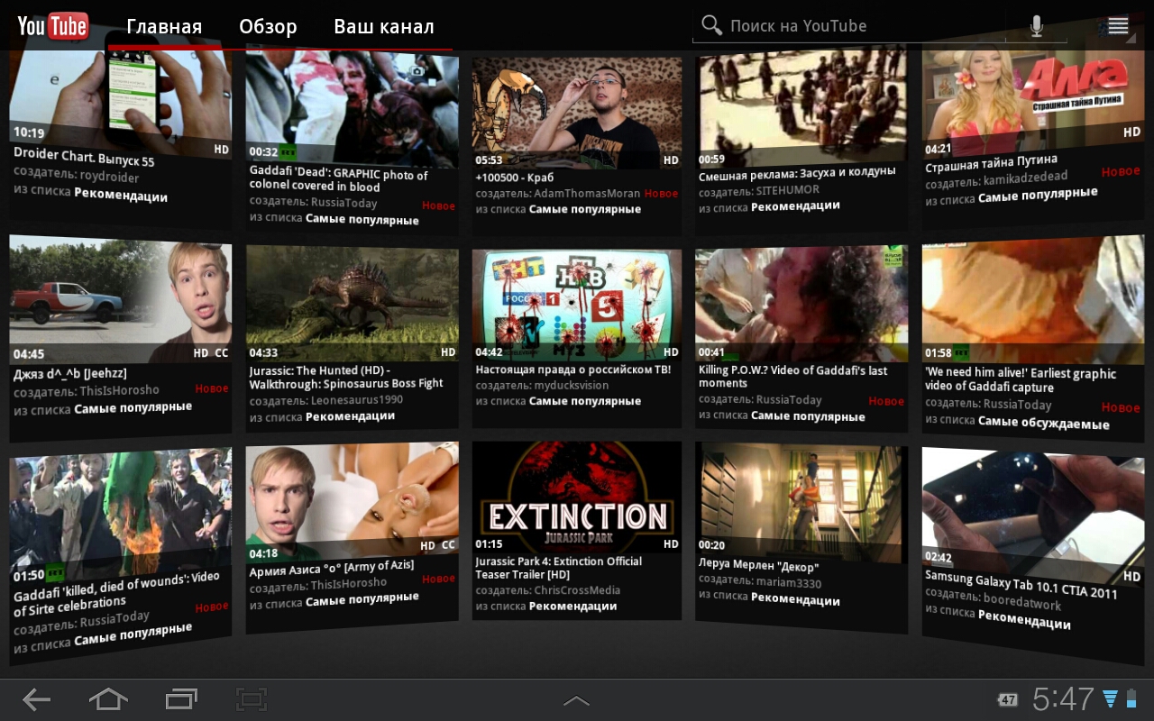Screen dimensions: 1154x721
Task: Expand the bottom bar chevron handle
Action: coord(576,700)
